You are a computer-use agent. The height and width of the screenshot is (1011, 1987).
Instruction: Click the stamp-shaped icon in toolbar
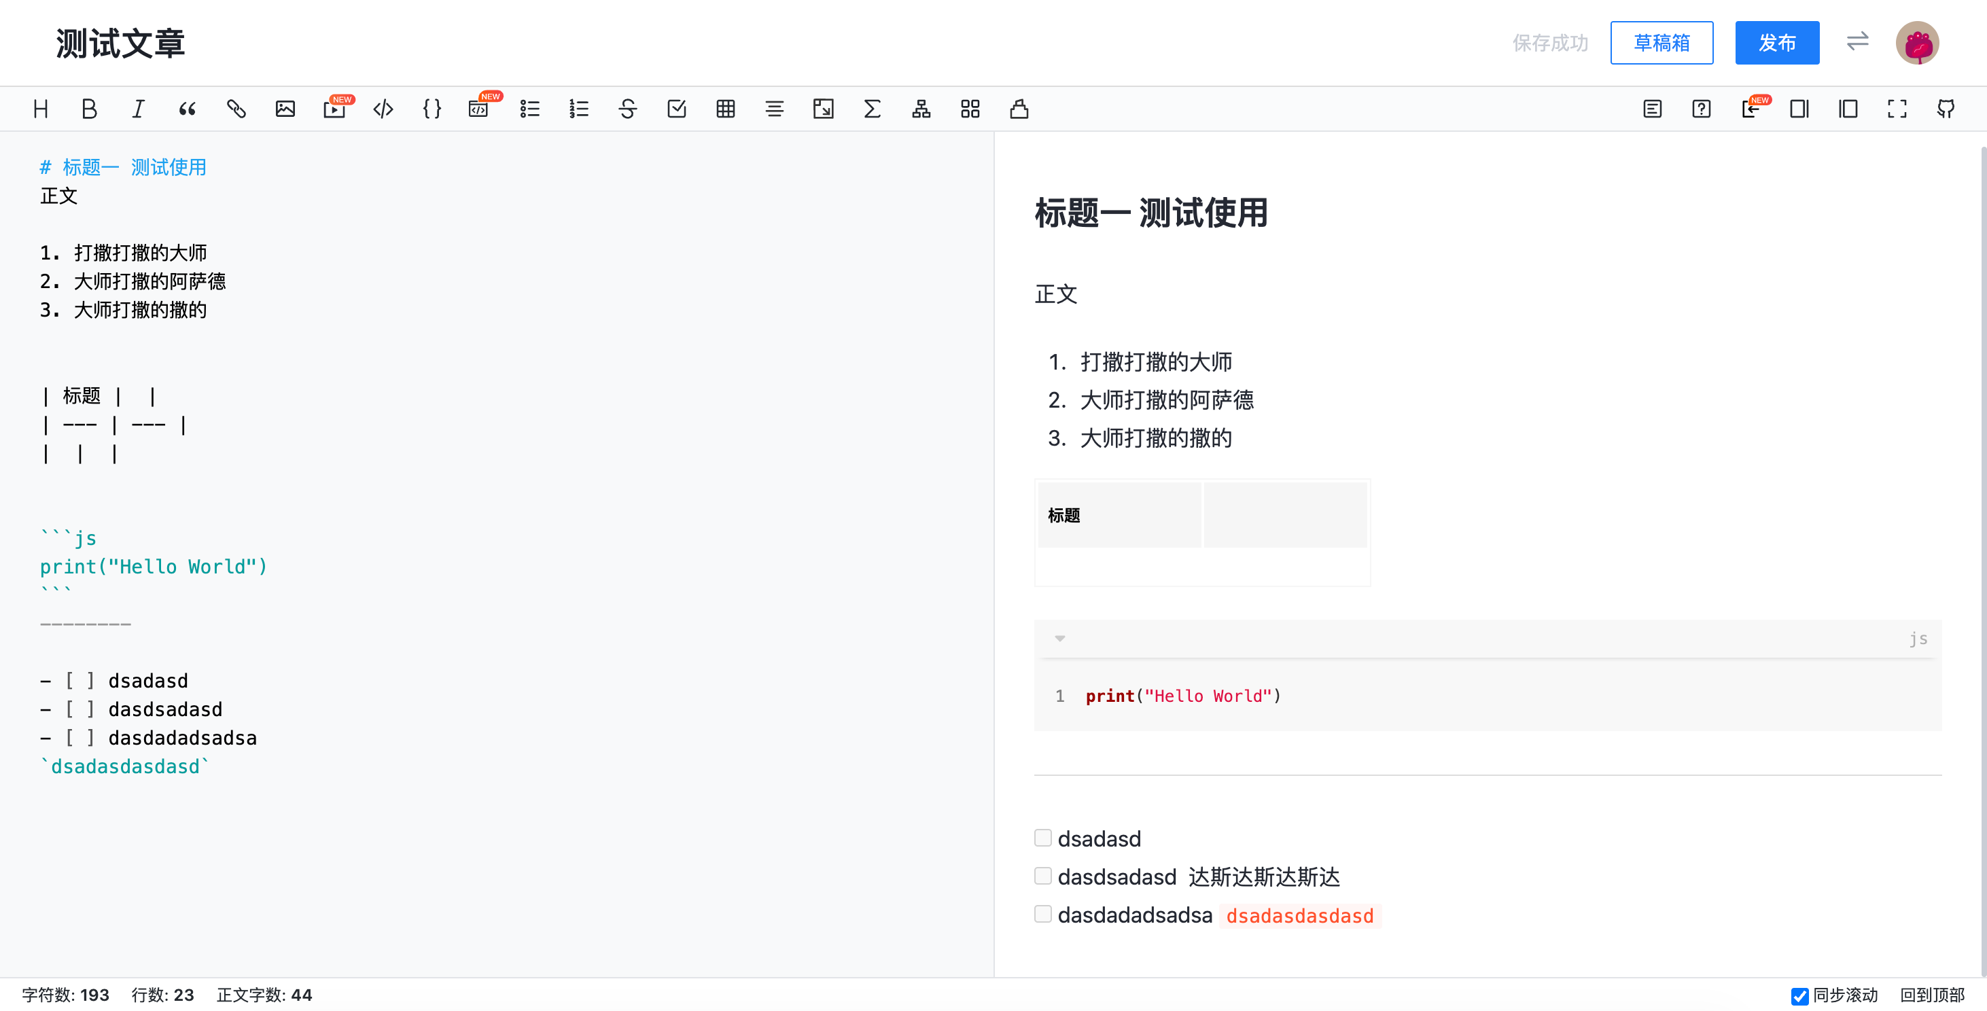coord(1019,109)
